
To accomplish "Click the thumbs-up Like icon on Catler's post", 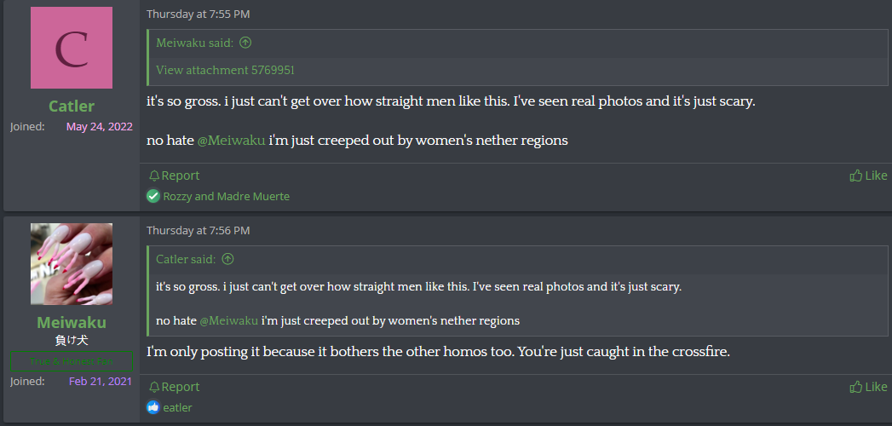I will [x=855, y=176].
